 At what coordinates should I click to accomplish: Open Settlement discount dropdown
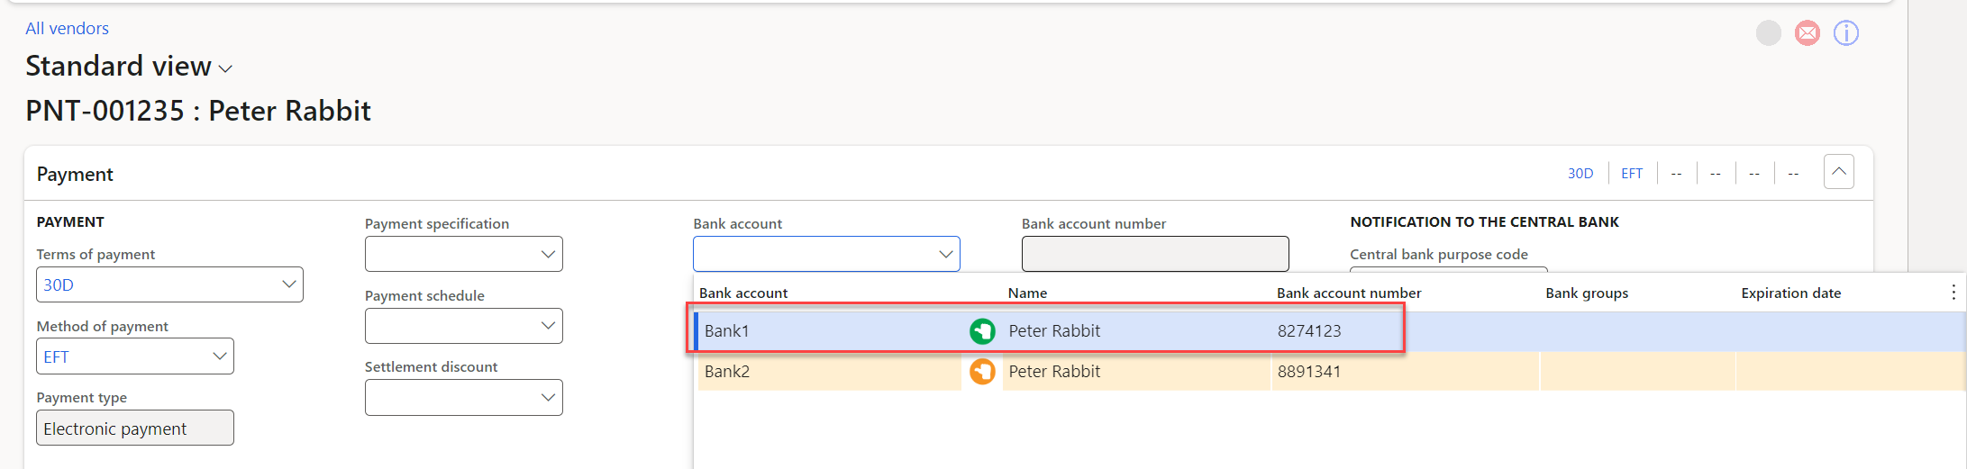pos(548,398)
